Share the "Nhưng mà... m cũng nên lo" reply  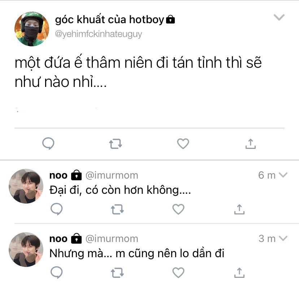click(x=239, y=272)
